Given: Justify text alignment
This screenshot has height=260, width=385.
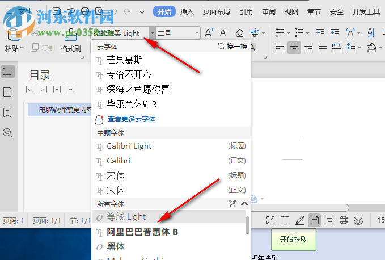Looking at the screenshot, I should tap(323, 47).
